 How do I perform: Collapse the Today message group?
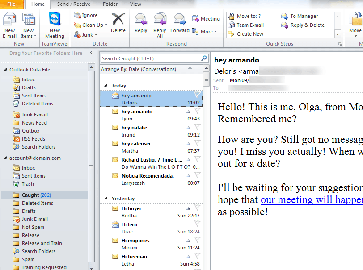(106, 86)
